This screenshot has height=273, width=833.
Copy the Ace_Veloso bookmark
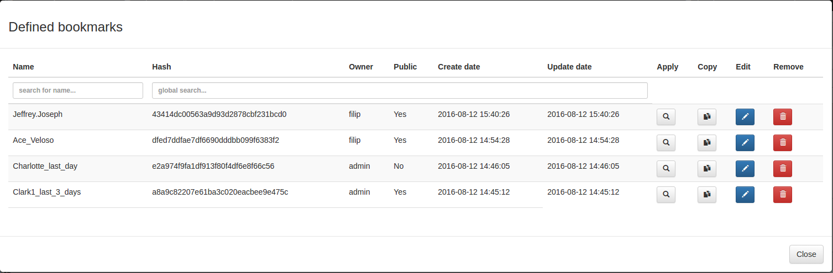706,143
